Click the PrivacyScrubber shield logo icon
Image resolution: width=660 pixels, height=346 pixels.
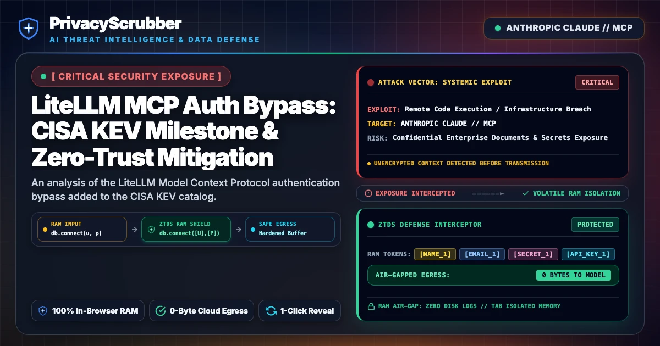(x=28, y=28)
